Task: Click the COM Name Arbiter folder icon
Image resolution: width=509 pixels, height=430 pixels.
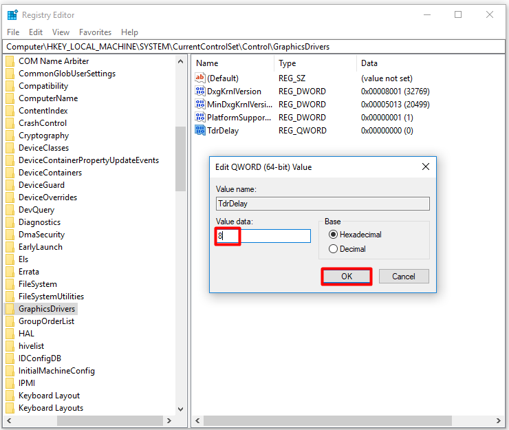Action: coord(10,61)
